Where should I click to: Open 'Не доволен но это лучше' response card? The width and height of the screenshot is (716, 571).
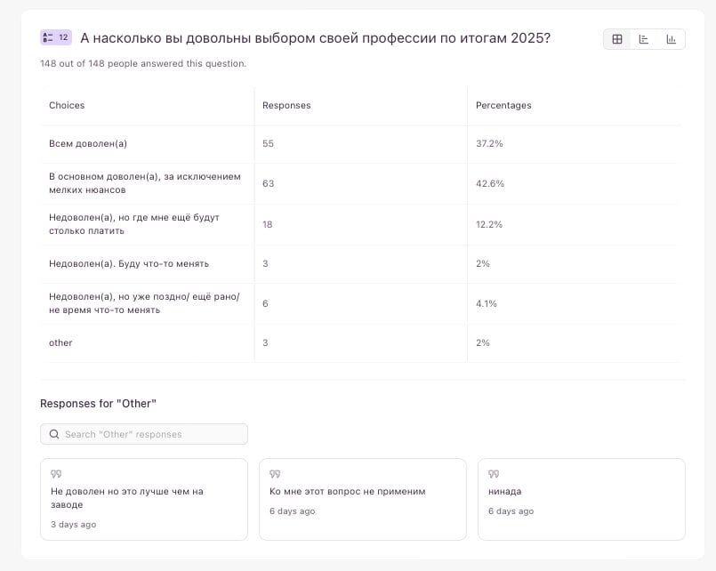click(x=143, y=499)
